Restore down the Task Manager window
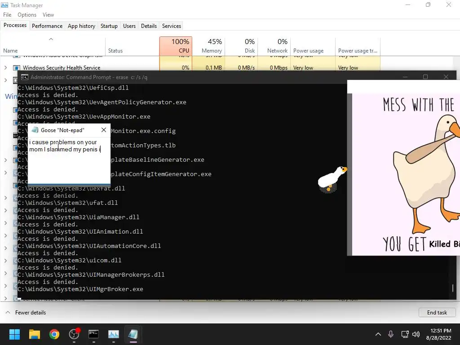Viewport: 460px width, 345px height. coord(428,4)
